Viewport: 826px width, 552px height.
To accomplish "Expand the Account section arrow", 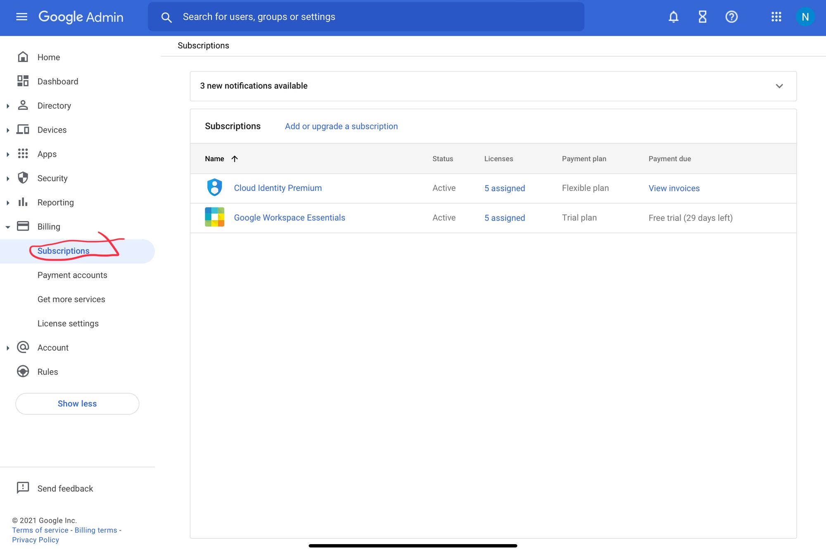I will coord(8,348).
